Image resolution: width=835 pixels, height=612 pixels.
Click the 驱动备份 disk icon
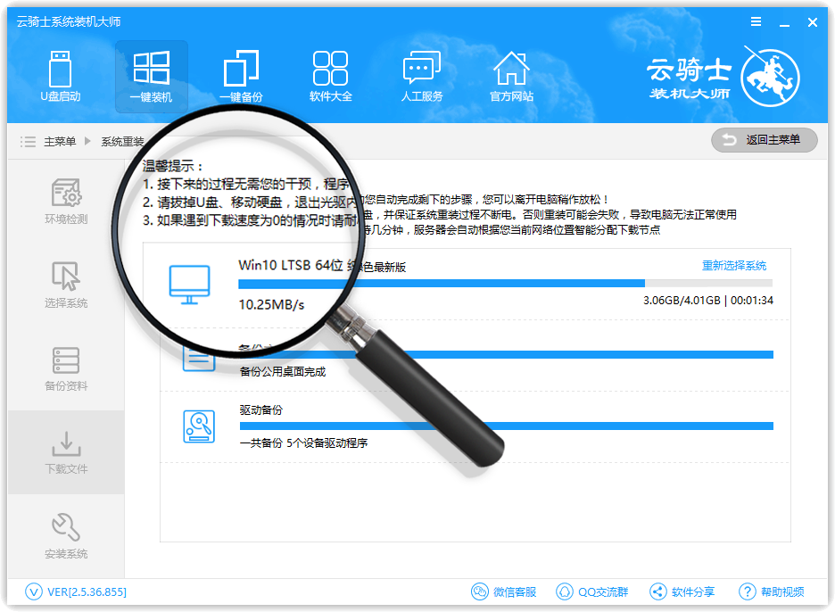tap(199, 426)
